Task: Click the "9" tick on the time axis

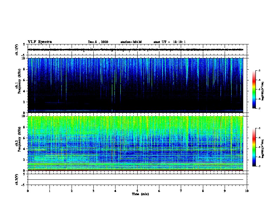Action: [225, 191]
